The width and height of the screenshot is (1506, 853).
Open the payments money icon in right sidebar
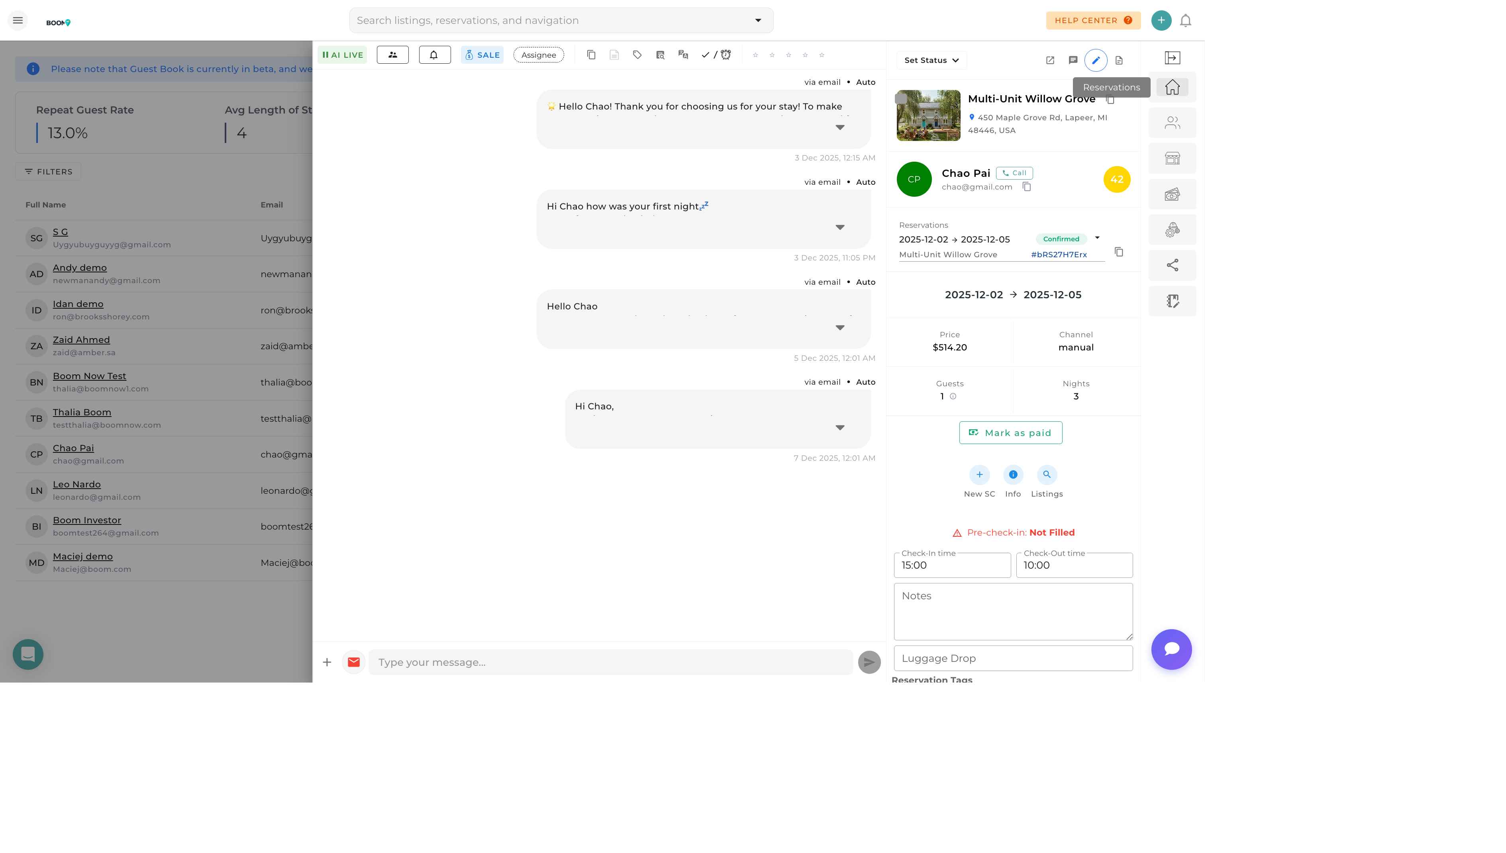[x=1172, y=194]
